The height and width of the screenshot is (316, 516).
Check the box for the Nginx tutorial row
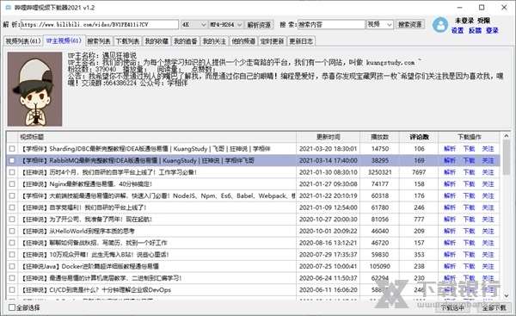click(12, 184)
